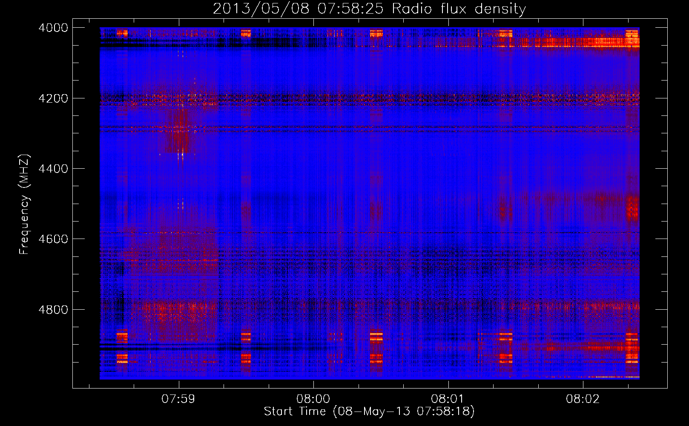The image size is (689, 426).
Task: Click the plot title "2013/05/08 07:58:25 Radio flux density"
Action: click(369, 9)
